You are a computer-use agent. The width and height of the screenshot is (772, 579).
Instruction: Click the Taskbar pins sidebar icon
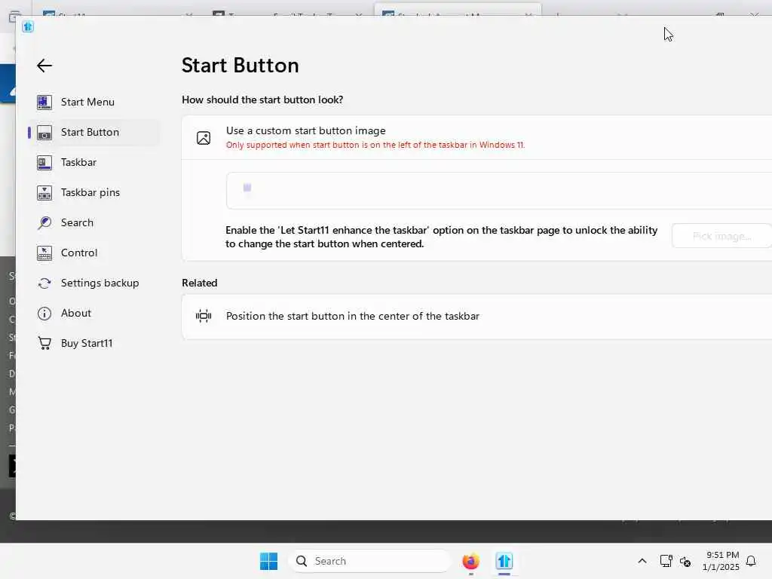(x=44, y=192)
